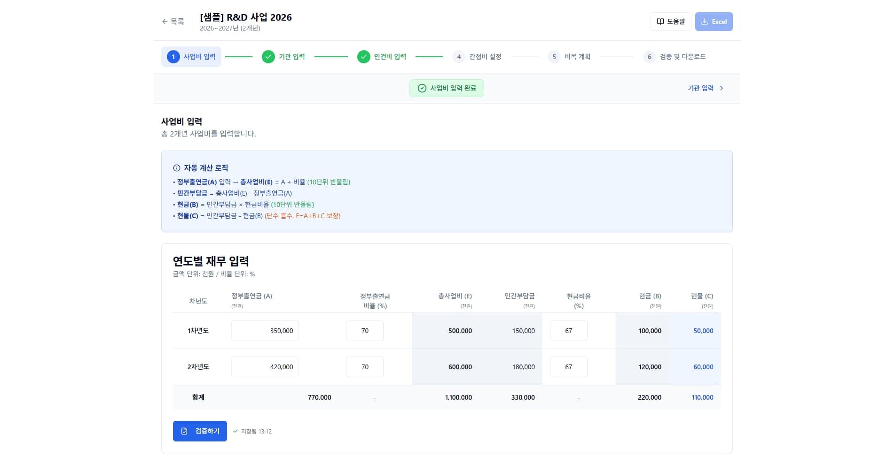Click the step 6 circle for 검증 및 다운로드
Viewport: 895px width, 456px height.
649,57
